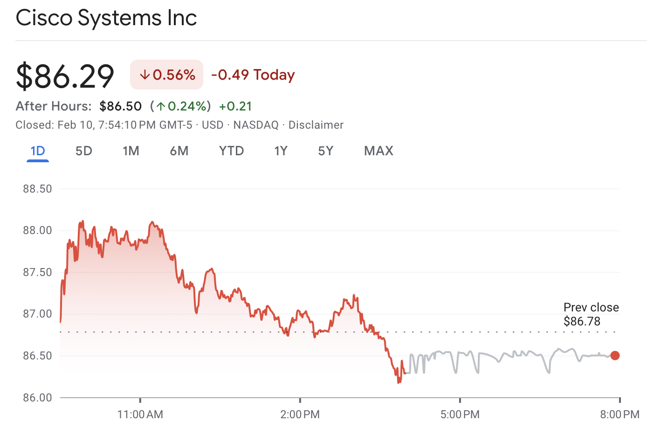This screenshot has height=428, width=647.
Task: Keep the 1D tab selected
Action: [37, 151]
